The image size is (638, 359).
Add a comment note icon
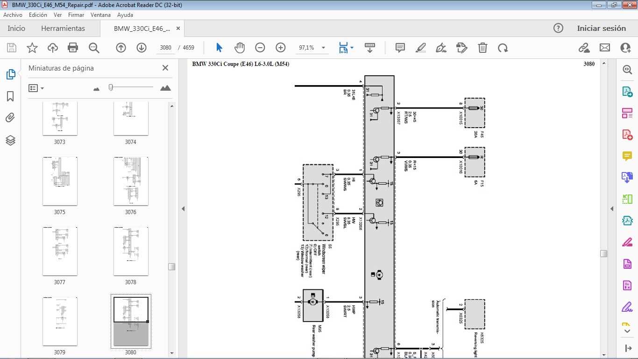[x=400, y=48]
